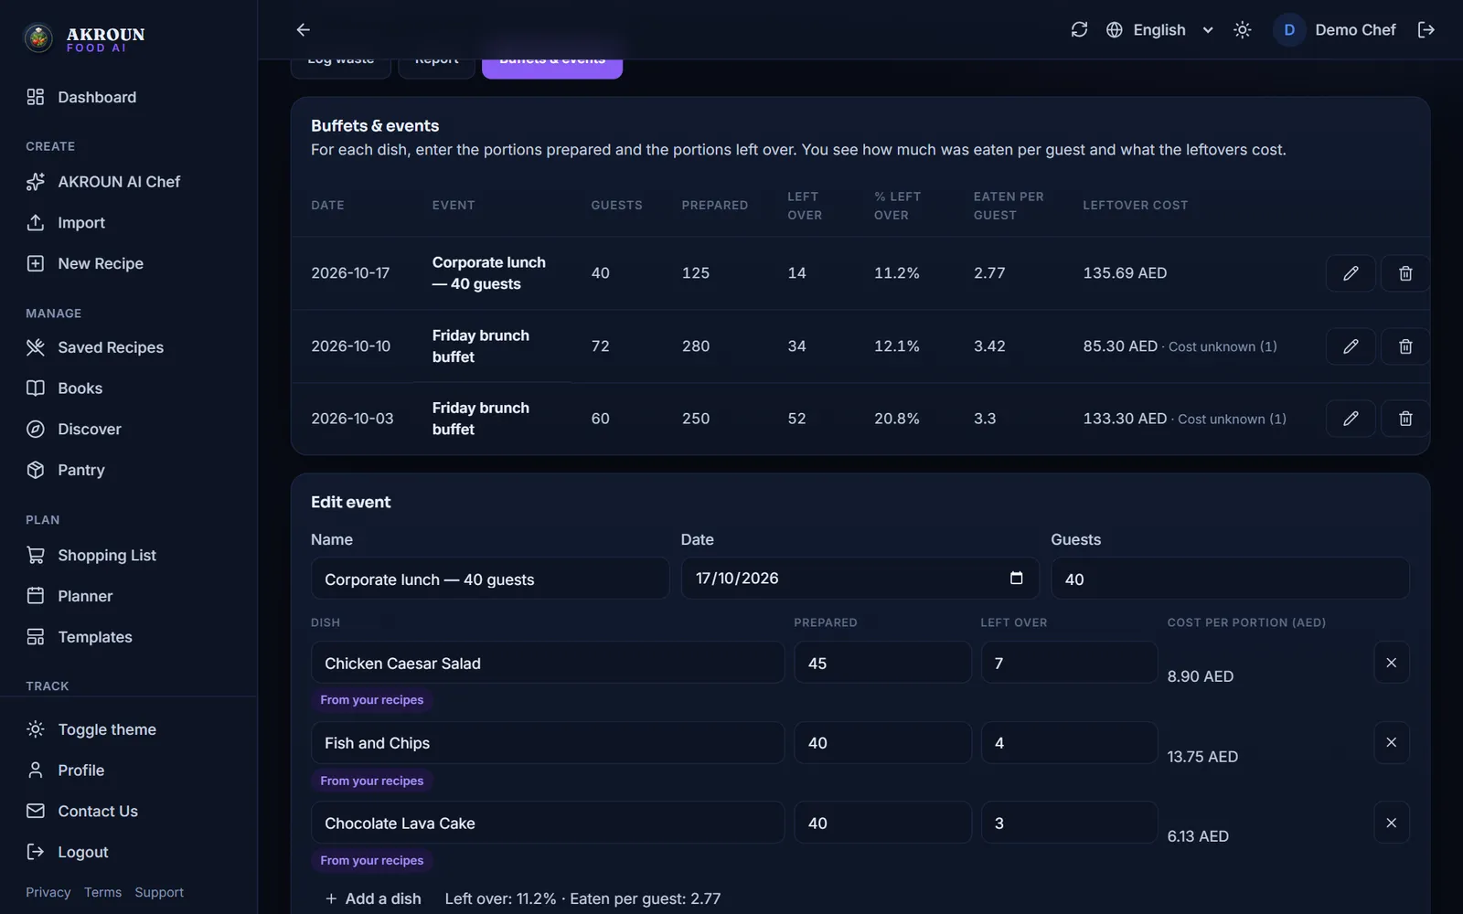
Task: Click the refresh sync icon
Action: (1079, 30)
